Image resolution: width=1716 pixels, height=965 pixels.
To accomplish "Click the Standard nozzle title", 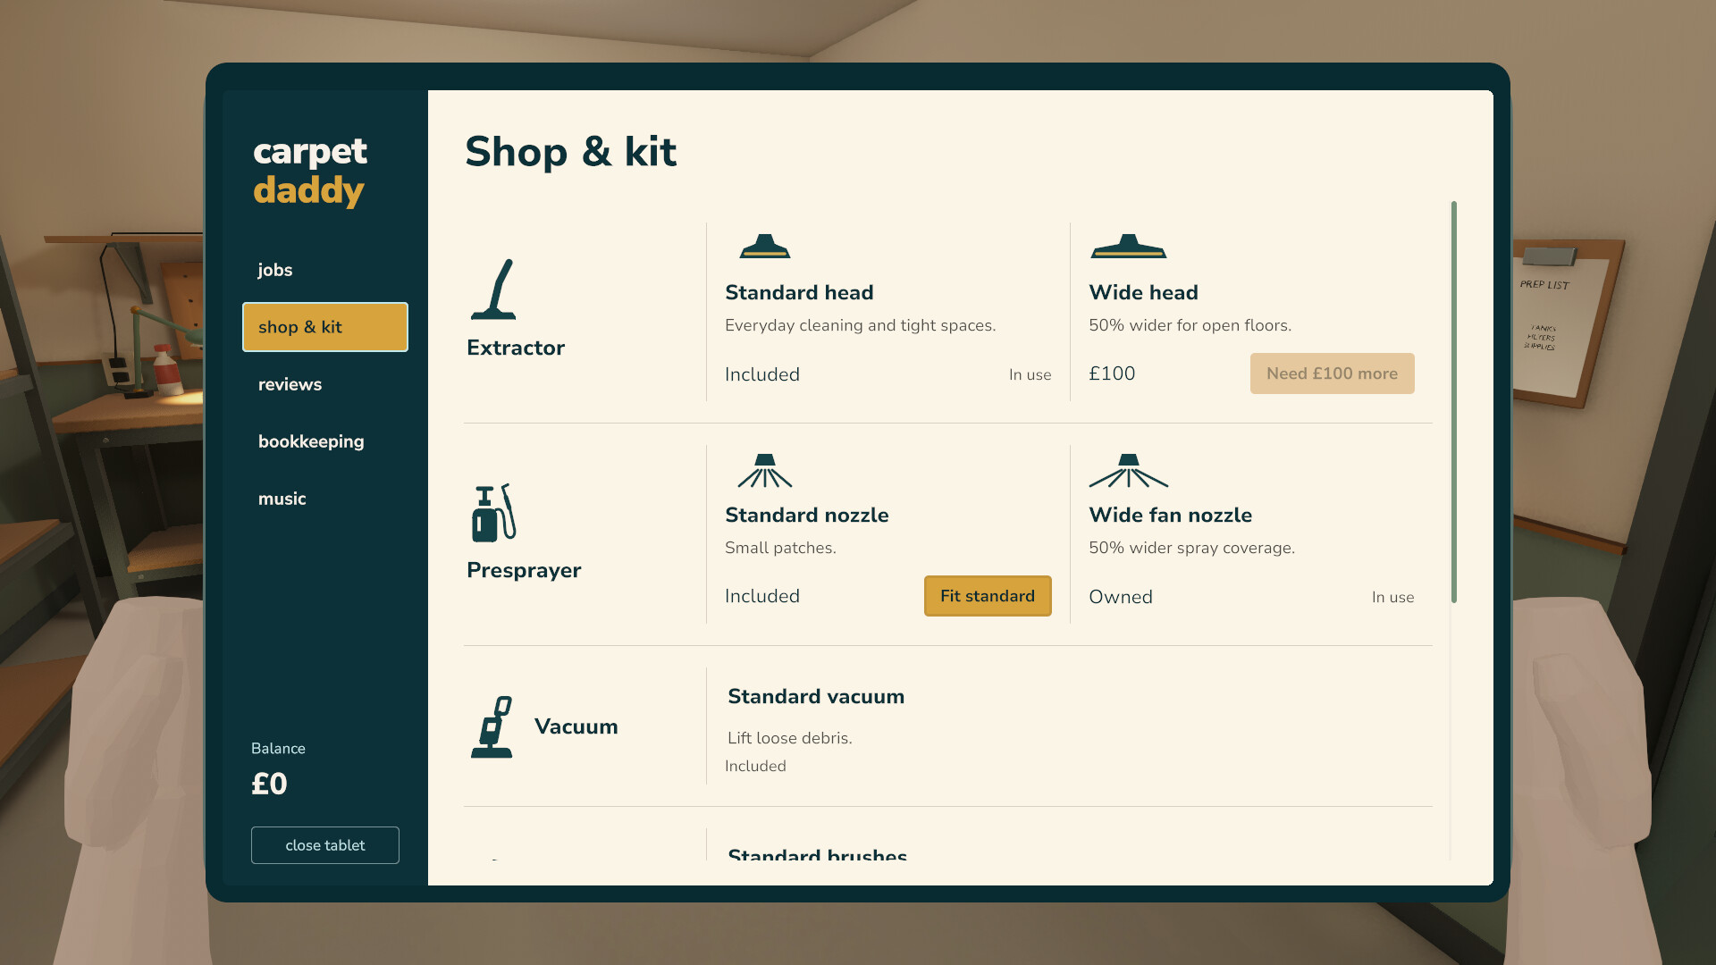I will click(x=806, y=515).
